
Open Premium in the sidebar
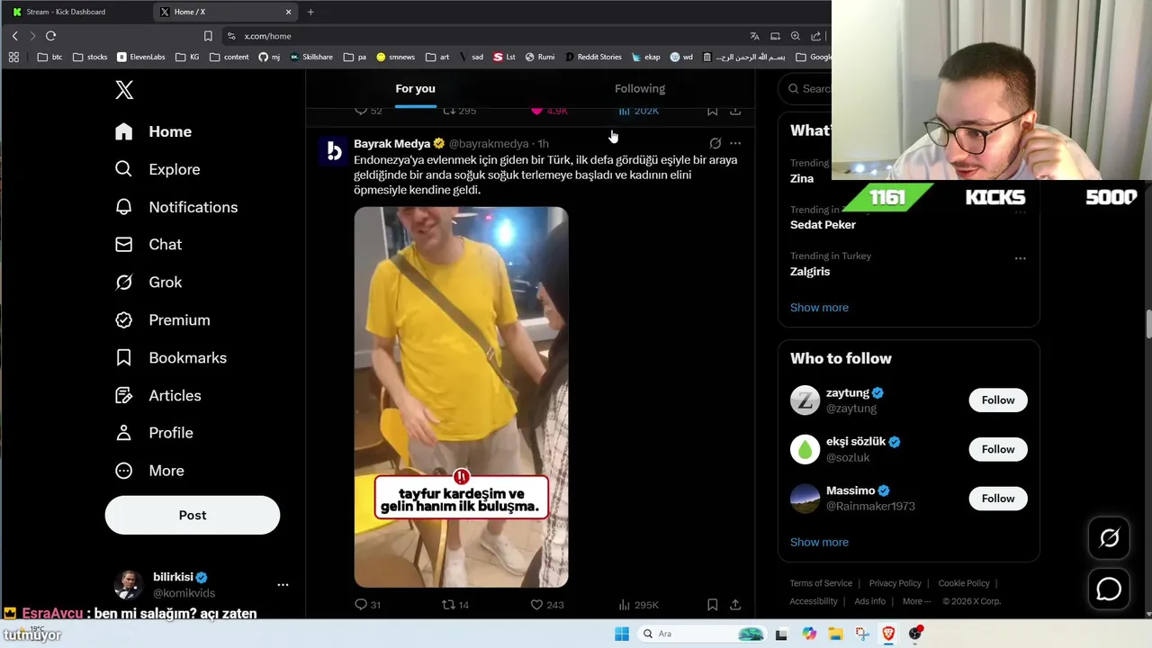(x=163, y=320)
